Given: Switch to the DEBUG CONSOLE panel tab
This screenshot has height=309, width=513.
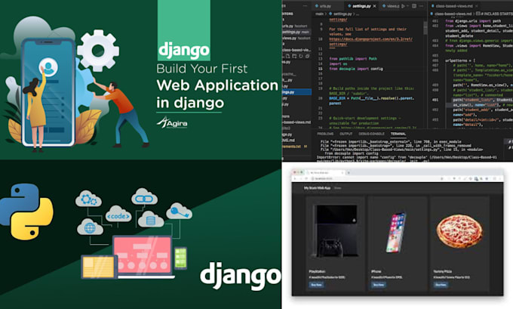Looking at the screenshot, I should (371, 134).
